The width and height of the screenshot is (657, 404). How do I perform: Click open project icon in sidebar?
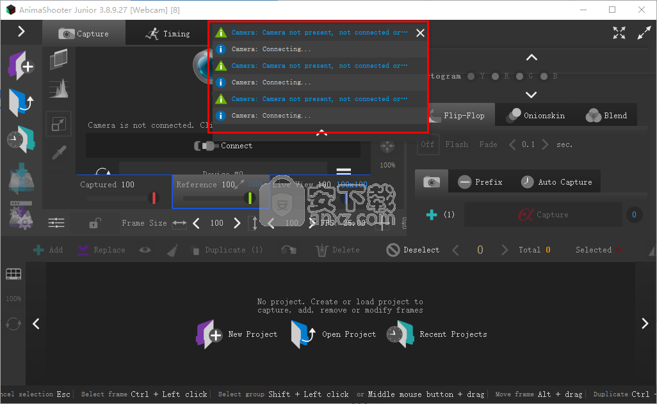[x=21, y=102]
